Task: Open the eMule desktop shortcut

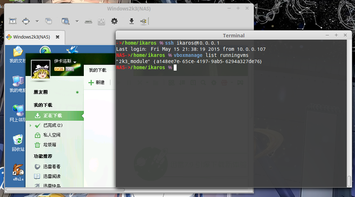Action: pos(18,172)
